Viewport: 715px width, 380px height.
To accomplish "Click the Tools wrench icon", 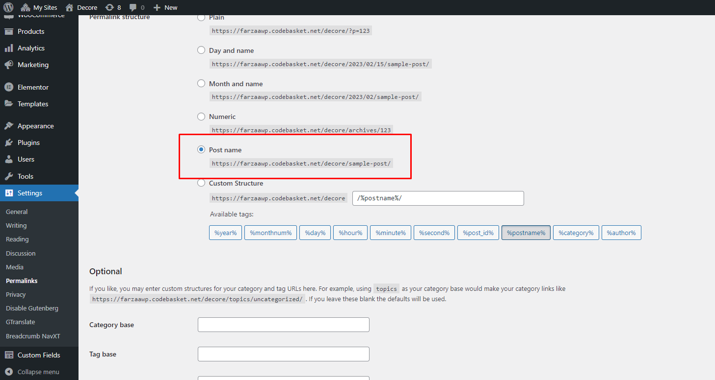I will tap(9, 176).
